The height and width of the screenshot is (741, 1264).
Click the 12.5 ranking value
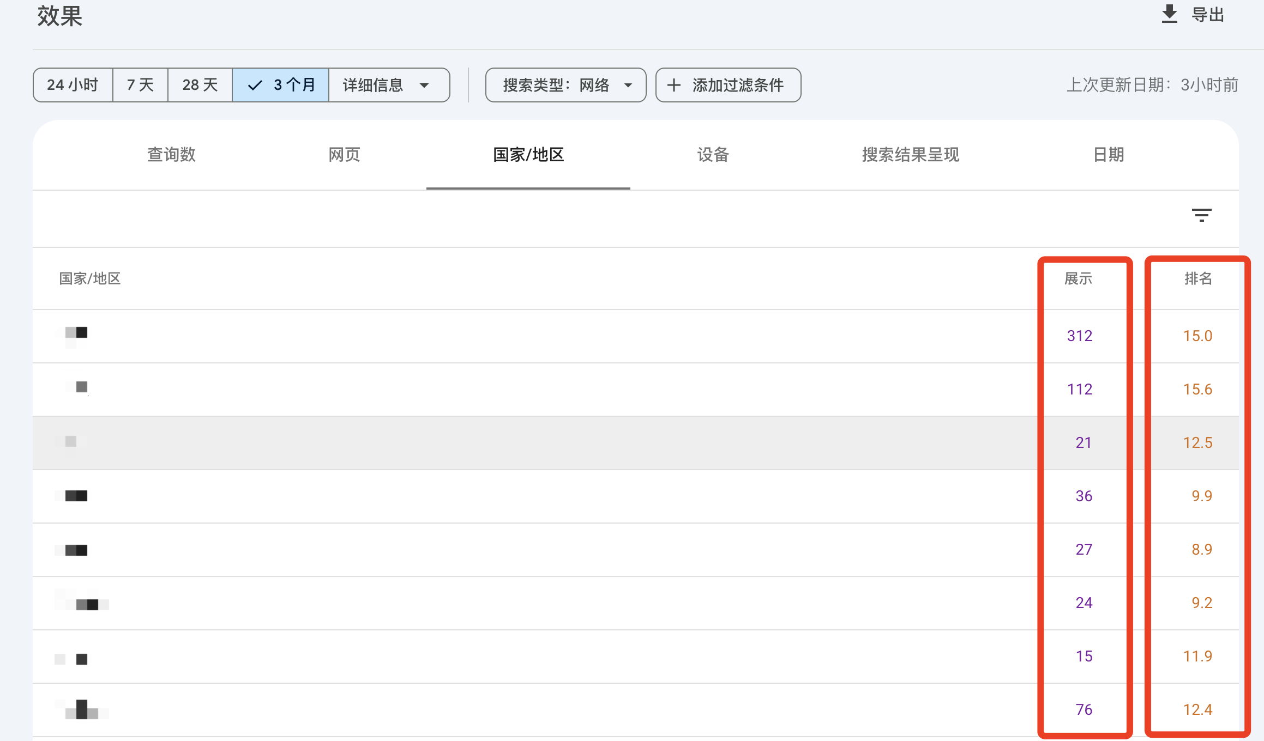coord(1197,442)
